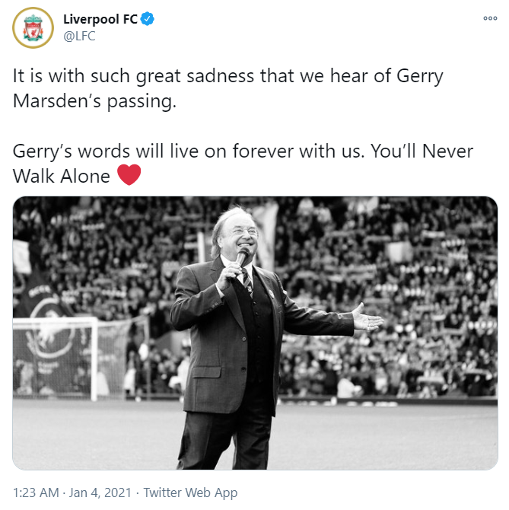Screen dimensions: 509x510
Task: Open the Liverpool FC display name link
Action: (100, 19)
